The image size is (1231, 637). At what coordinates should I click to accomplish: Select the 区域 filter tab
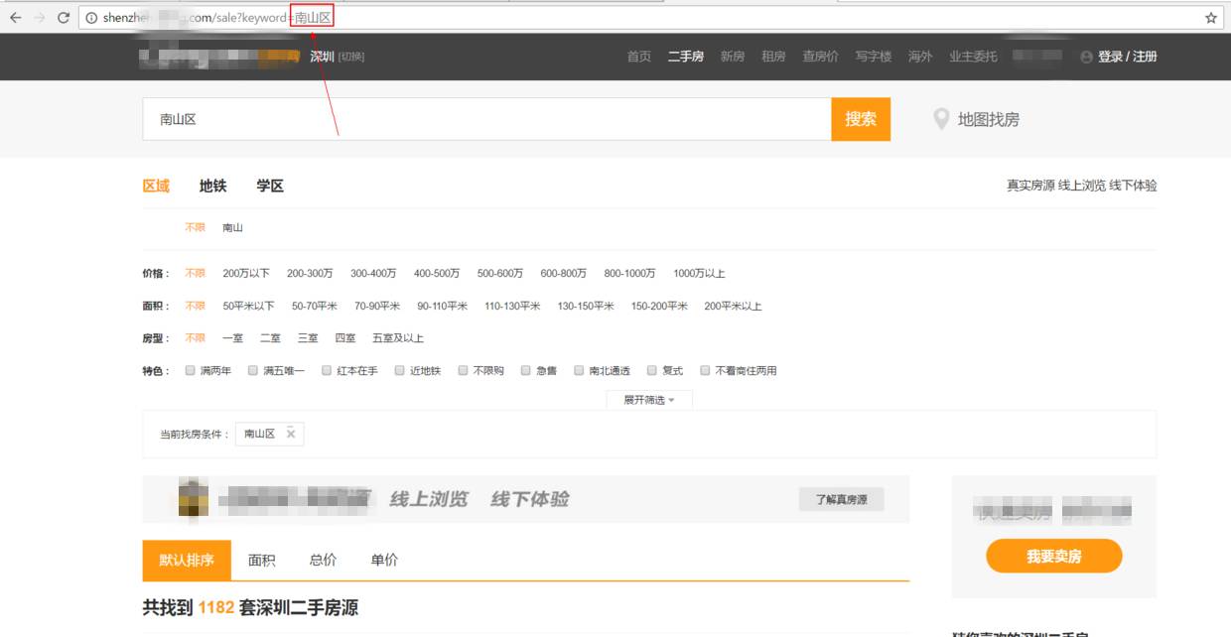(156, 186)
